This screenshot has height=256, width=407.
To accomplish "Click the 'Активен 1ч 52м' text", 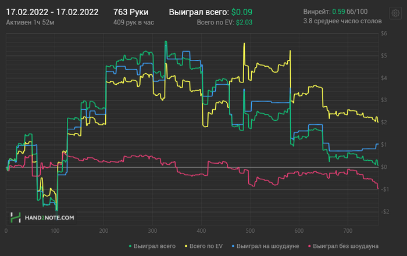I will coord(30,23).
